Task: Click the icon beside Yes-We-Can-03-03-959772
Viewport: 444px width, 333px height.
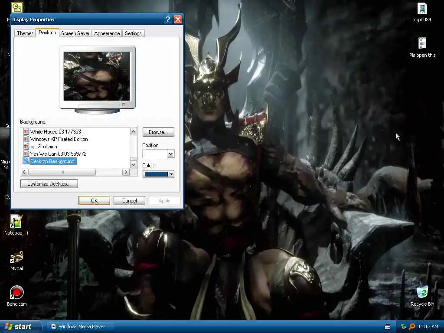Action: pyautogui.click(x=26, y=153)
